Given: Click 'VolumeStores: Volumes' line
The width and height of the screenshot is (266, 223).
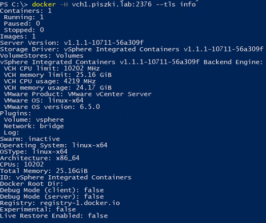Looking at the screenshot, I should [42, 56].
